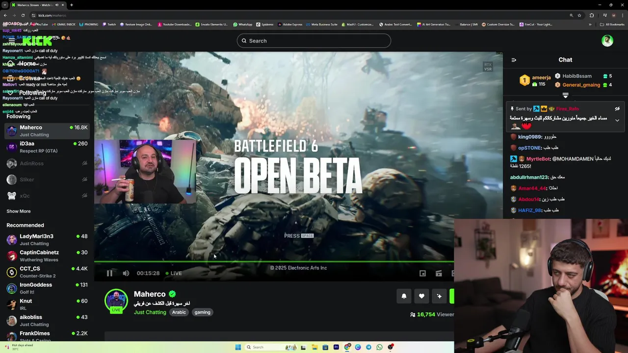Reload the page in Chrome
Screen dimensions: 628x353
(x=23, y=15)
